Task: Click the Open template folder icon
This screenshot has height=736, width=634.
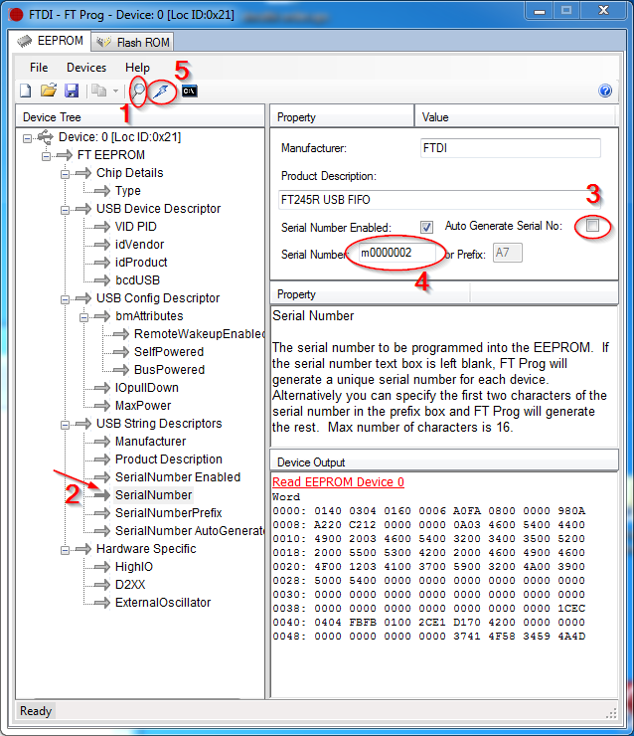Action: (49, 91)
